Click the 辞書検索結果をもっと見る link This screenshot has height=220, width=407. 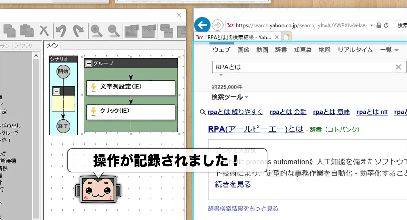point(243,208)
